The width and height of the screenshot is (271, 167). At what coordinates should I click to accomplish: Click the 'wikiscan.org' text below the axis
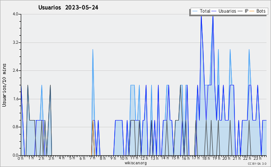pos(135,163)
